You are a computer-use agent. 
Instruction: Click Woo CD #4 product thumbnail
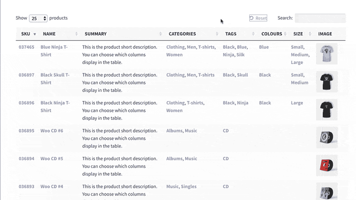click(327, 191)
